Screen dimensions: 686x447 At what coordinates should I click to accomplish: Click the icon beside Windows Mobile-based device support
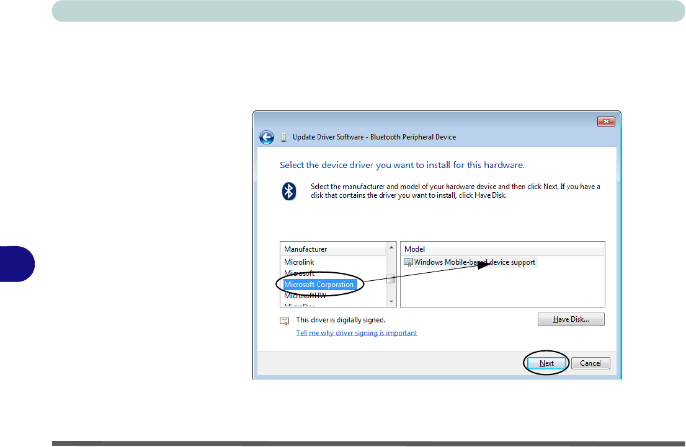408,262
